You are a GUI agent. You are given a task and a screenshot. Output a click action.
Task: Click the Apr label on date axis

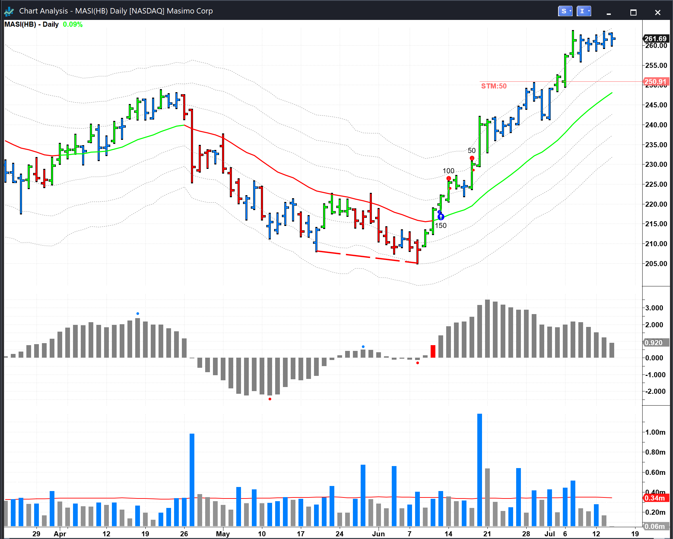pyautogui.click(x=60, y=534)
